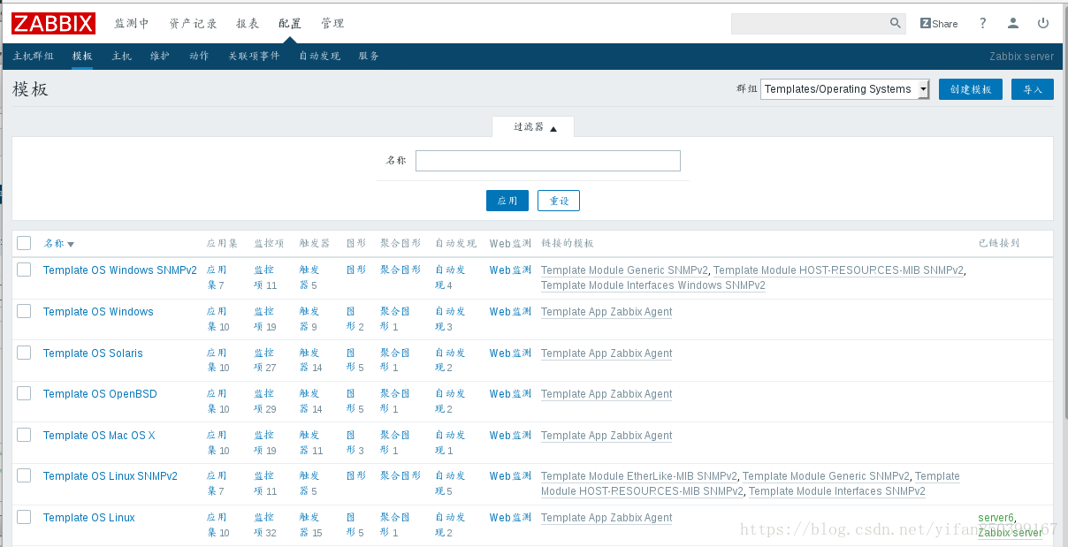Image resolution: width=1068 pixels, height=547 pixels.
Task: Open the Template OS OpenBSD template
Action: (x=100, y=394)
